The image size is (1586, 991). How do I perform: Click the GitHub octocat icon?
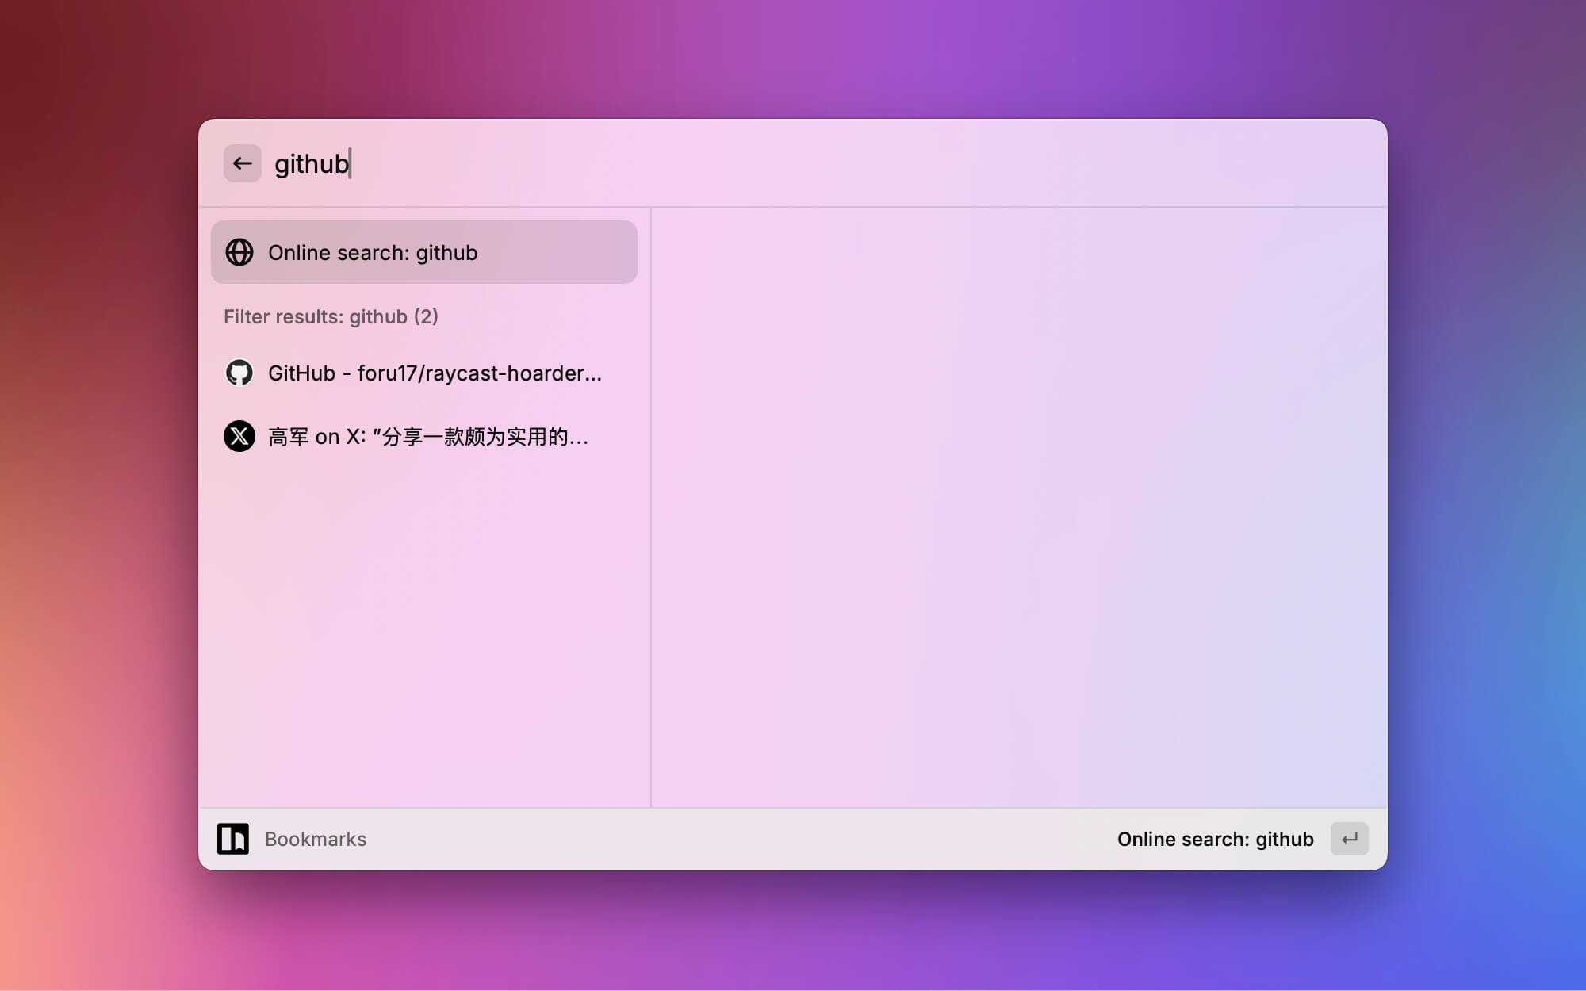click(239, 373)
